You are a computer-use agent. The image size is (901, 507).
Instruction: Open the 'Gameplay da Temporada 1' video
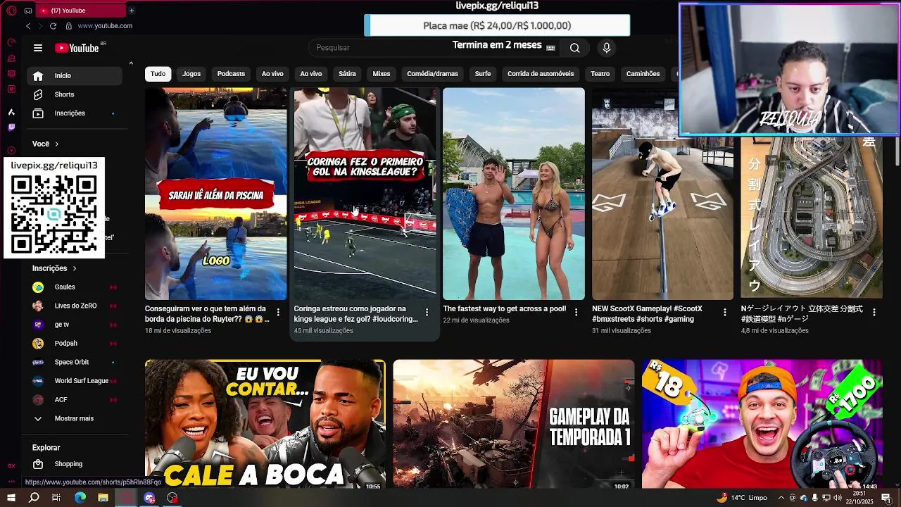(514, 424)
